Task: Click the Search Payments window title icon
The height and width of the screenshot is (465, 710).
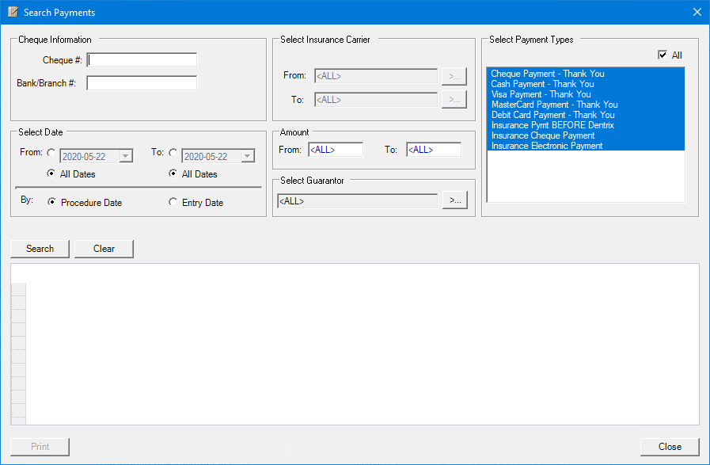Action: click(x=13, y=12)
